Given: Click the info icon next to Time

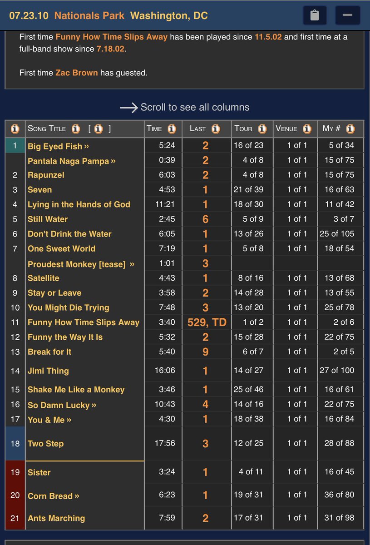Looking at the screenshot, I should click(172, 129).
